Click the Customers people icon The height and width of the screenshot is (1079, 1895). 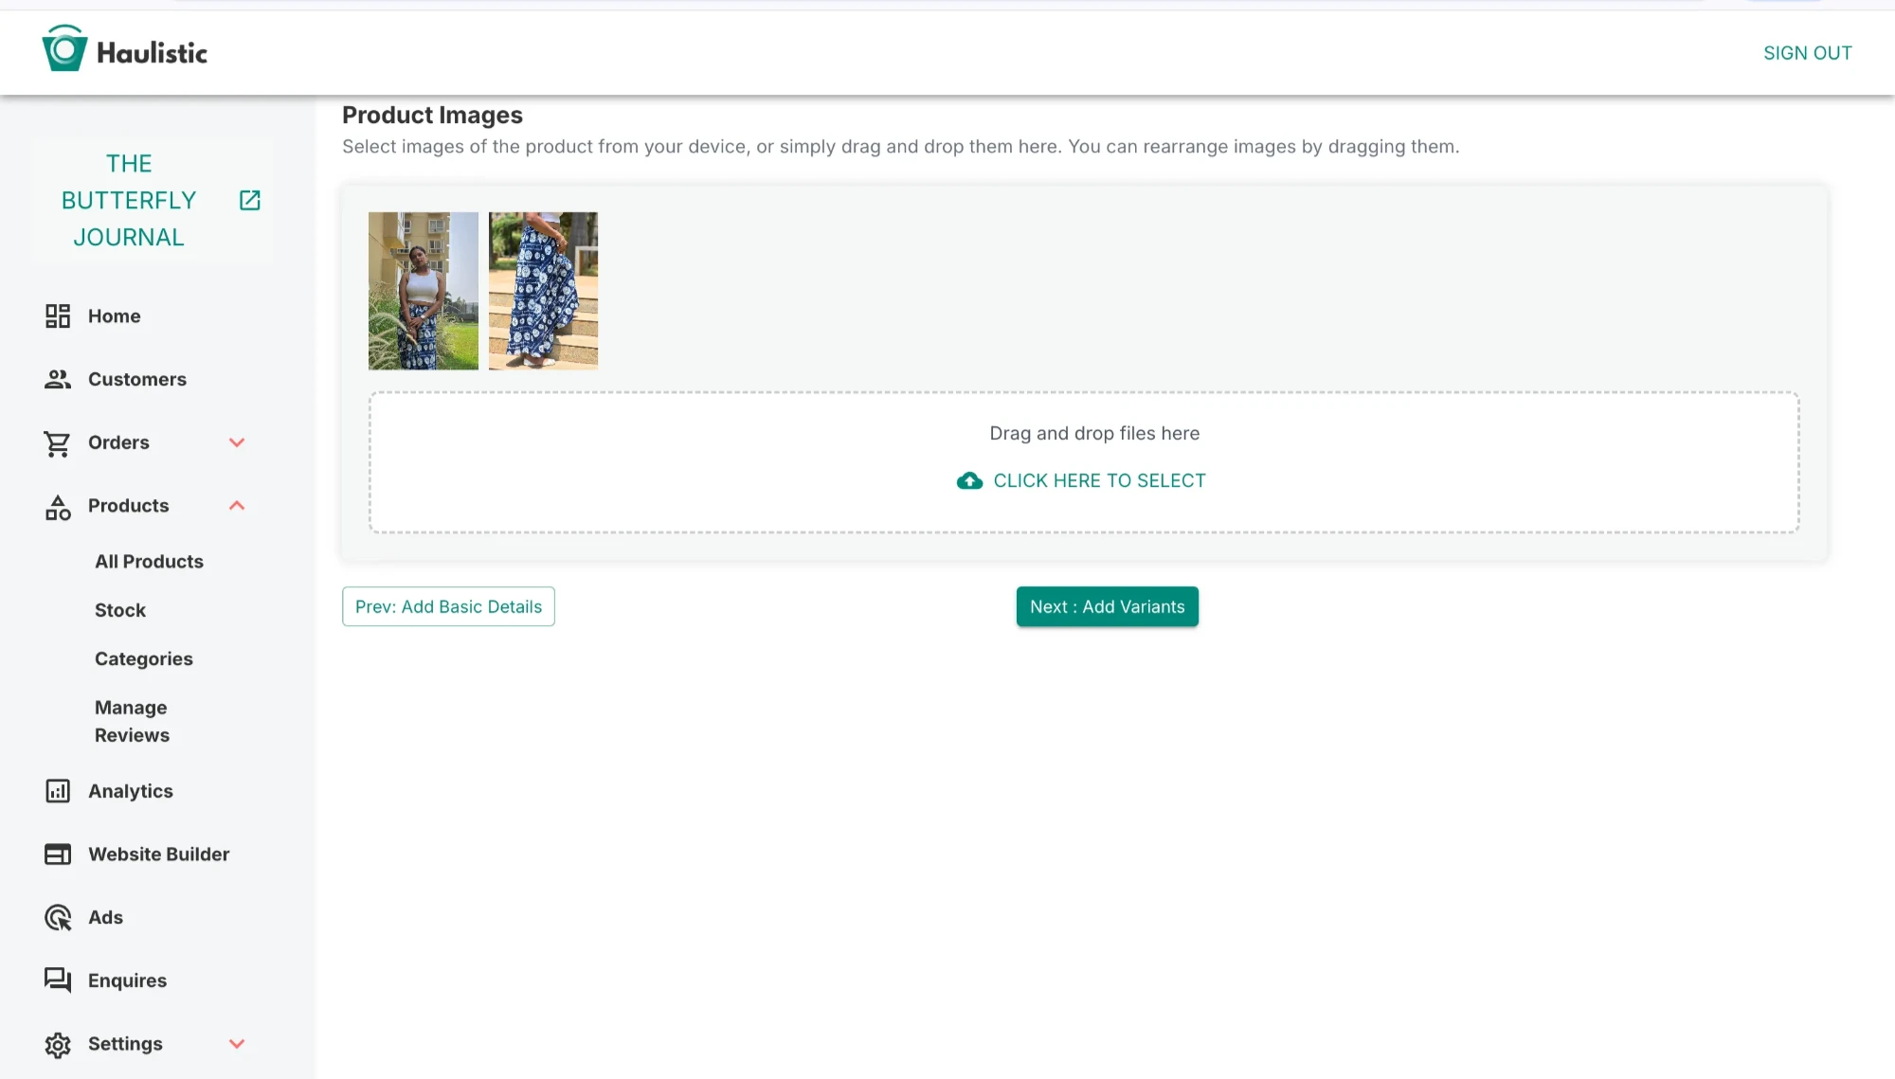58,380
